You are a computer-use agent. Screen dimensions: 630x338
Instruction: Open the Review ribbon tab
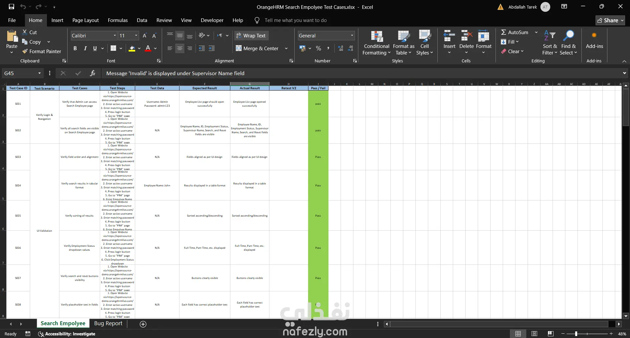point(164,20)
